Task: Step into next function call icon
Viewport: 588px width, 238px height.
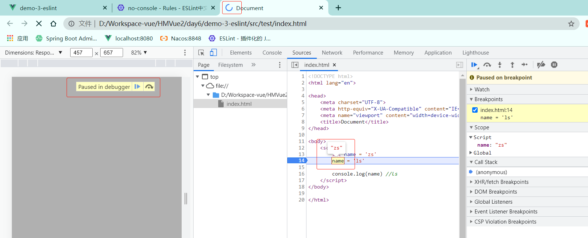Action: pyautogui.click(x=500, y=65)
